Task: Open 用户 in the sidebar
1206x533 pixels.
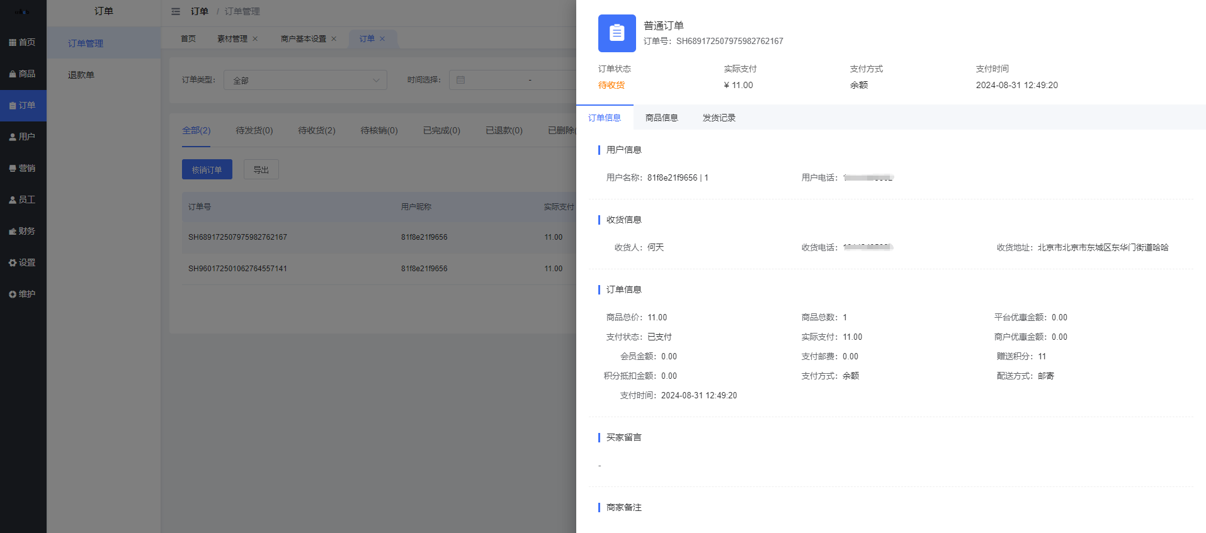Action: (23, 137)
